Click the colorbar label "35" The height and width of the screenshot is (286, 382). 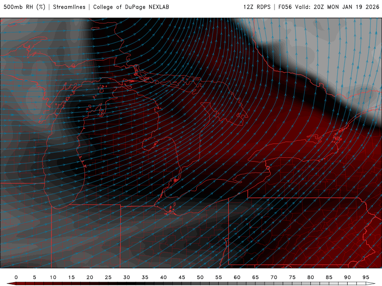point(145,277)
